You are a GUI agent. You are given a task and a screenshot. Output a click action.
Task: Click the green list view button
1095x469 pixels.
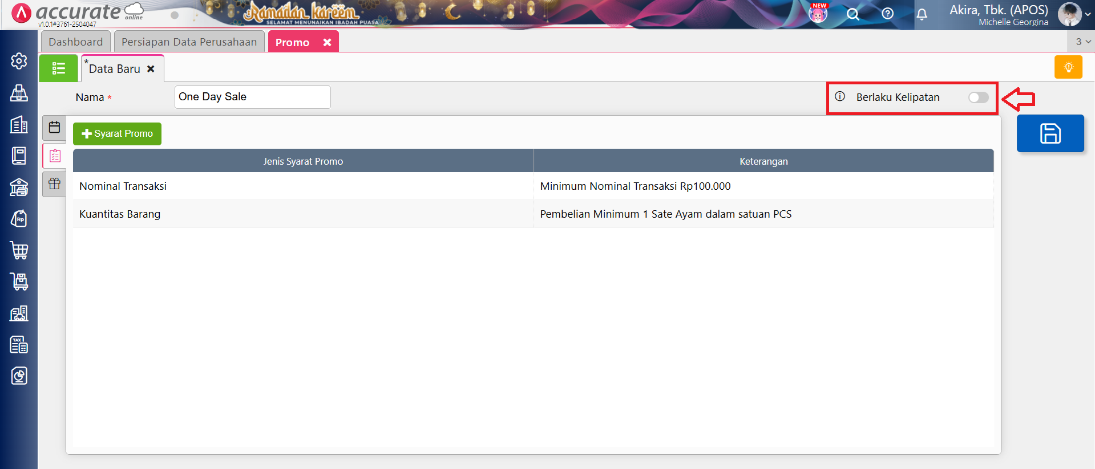(58, 68)
